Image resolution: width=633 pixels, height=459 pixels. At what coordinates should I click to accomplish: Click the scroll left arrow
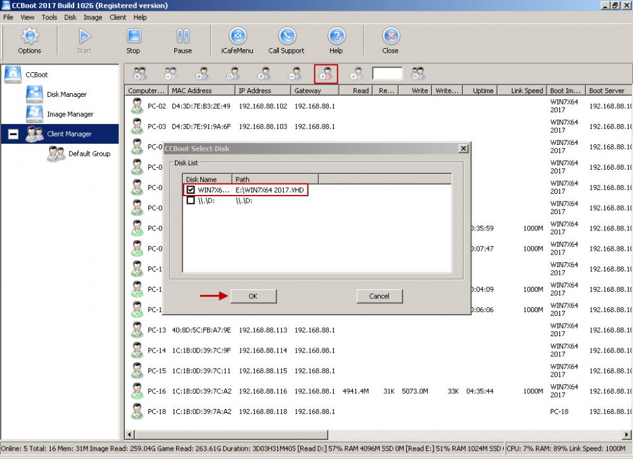click(x=130, y=434)
